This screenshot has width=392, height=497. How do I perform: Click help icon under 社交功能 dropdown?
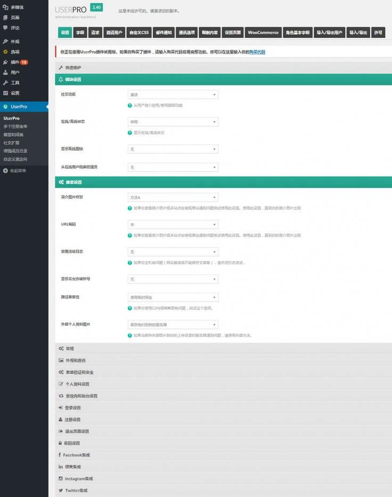pyautogui.click(x=129, y=106)
